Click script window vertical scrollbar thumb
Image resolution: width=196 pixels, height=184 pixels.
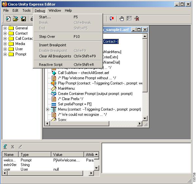(145, 66)
